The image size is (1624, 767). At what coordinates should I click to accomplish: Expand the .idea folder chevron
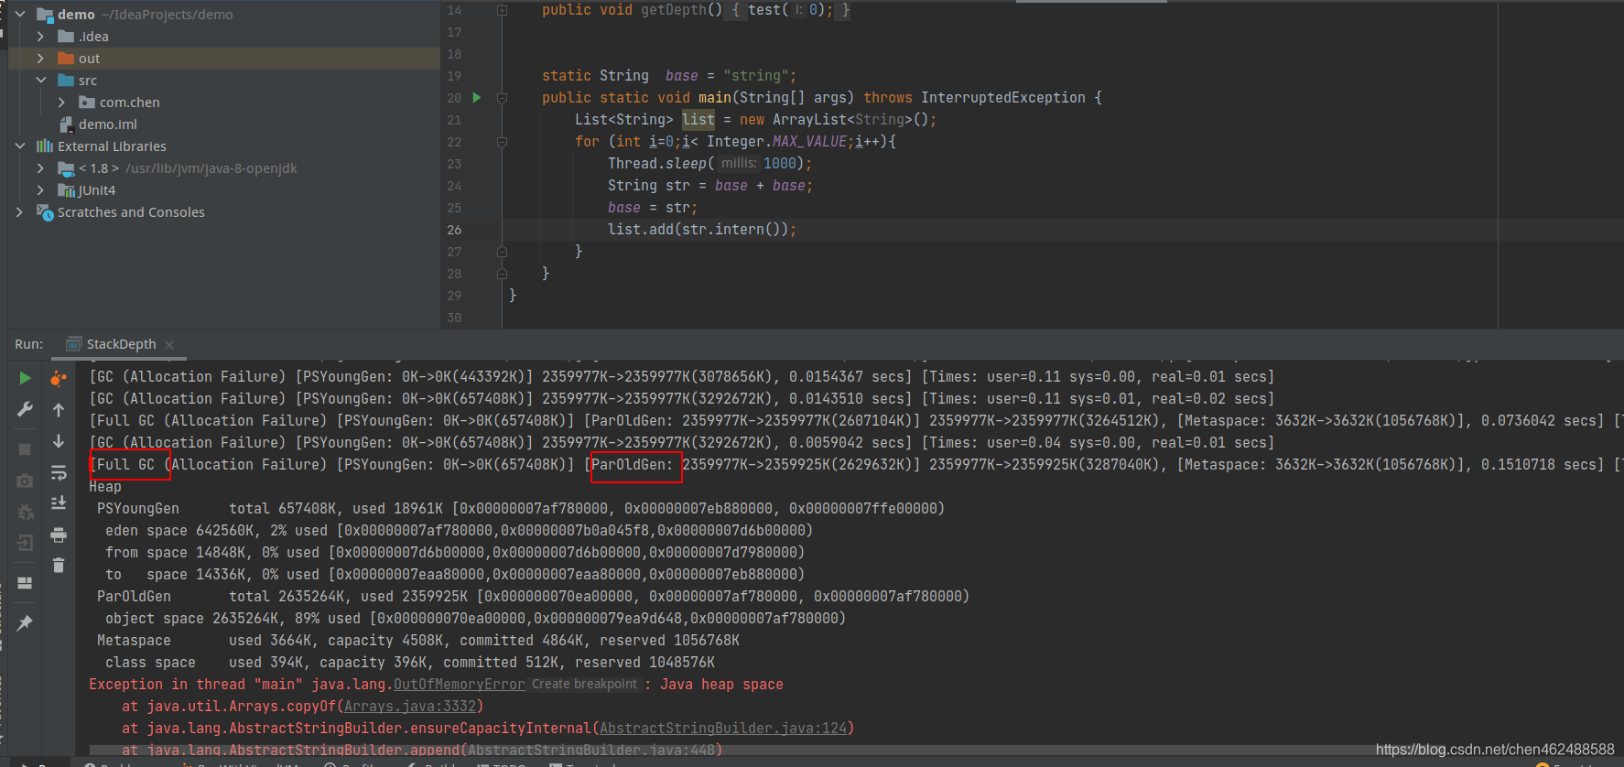[x=40, y=37]
